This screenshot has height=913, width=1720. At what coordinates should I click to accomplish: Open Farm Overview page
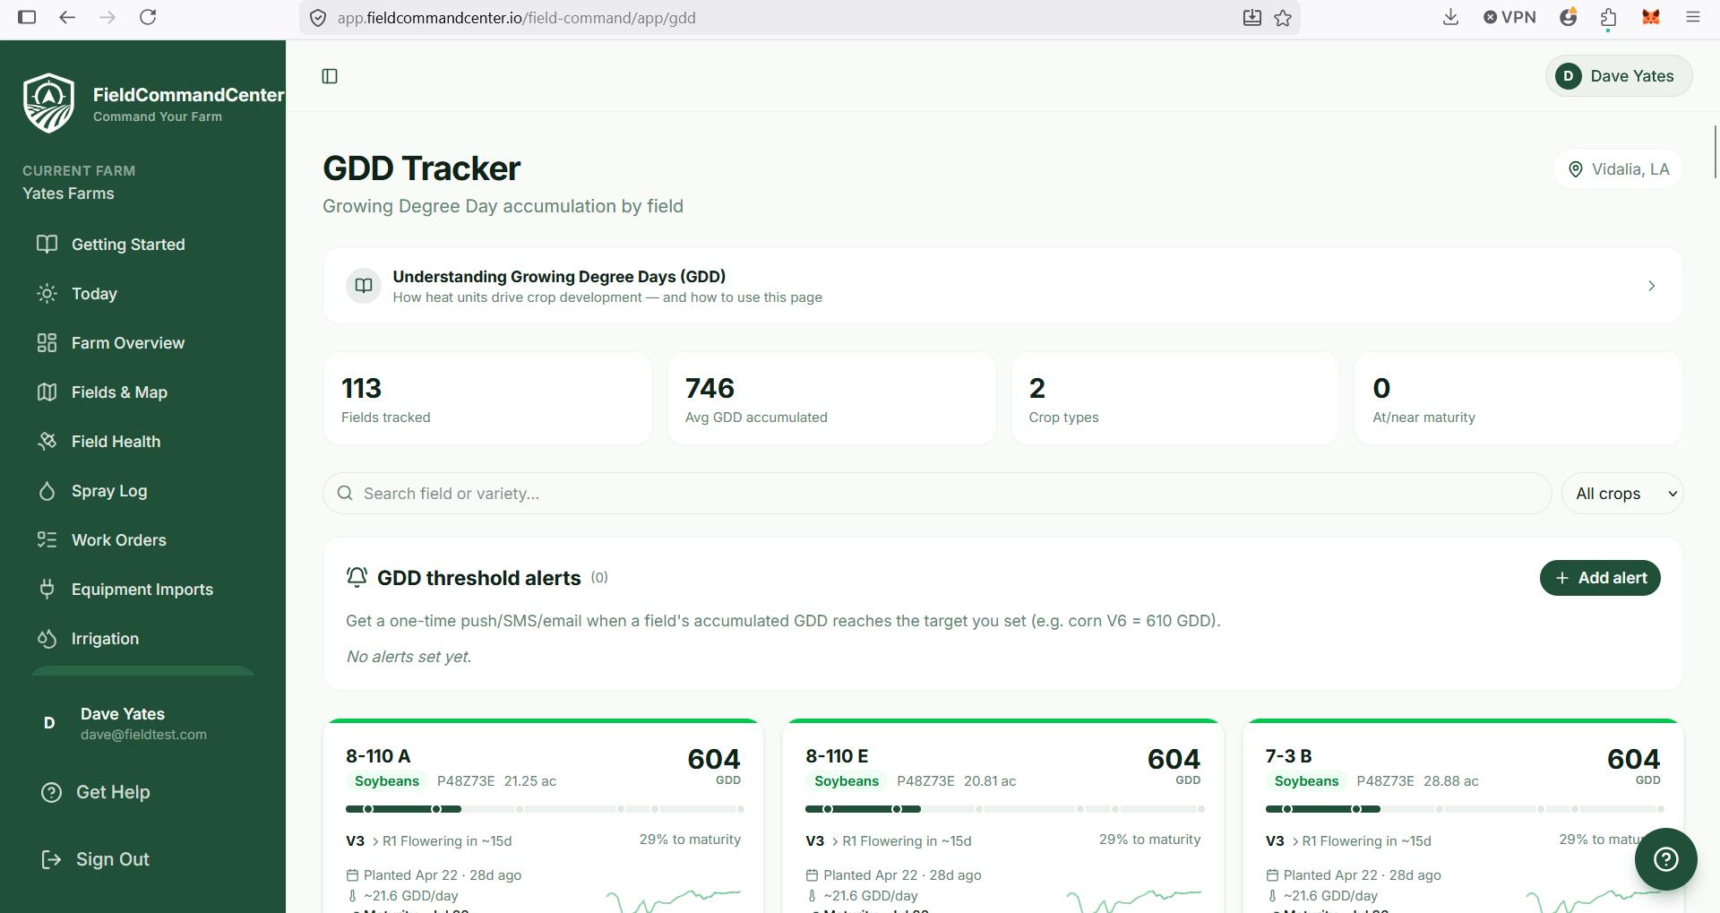tap(142, 342)
